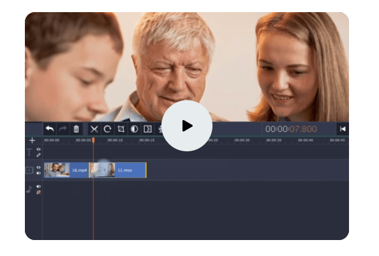This screenshot has height=256, width=379.
Task: Mute the audio track speaker icon
Action: click(x=38, y=186)
